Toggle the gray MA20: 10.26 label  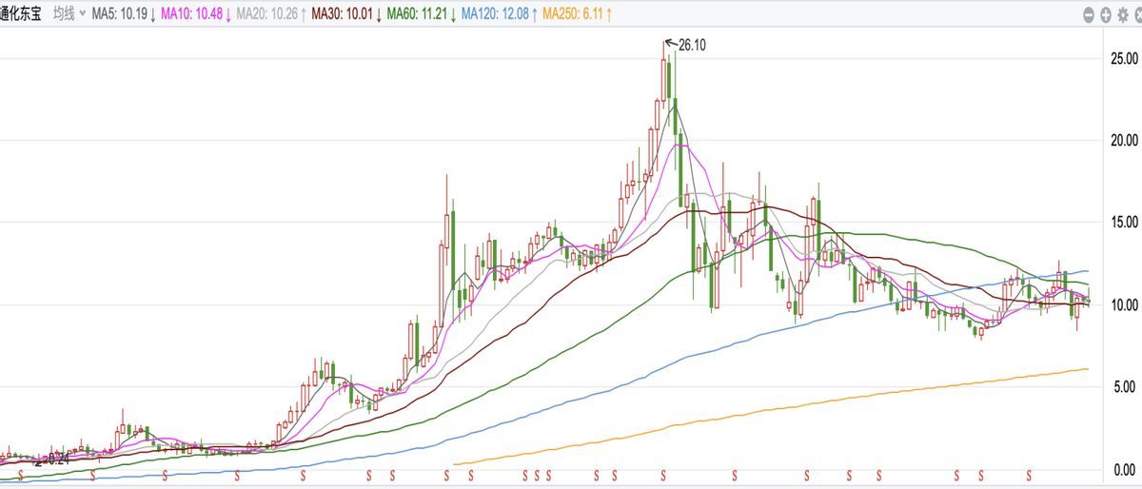(x=269, y=14)
